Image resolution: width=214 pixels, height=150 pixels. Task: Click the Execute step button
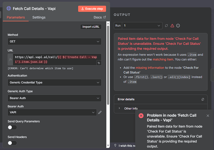tap(92, 9)
